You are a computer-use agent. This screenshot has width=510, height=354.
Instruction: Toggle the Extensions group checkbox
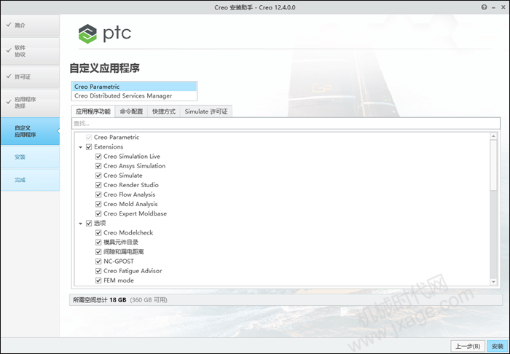click(89, 147)
